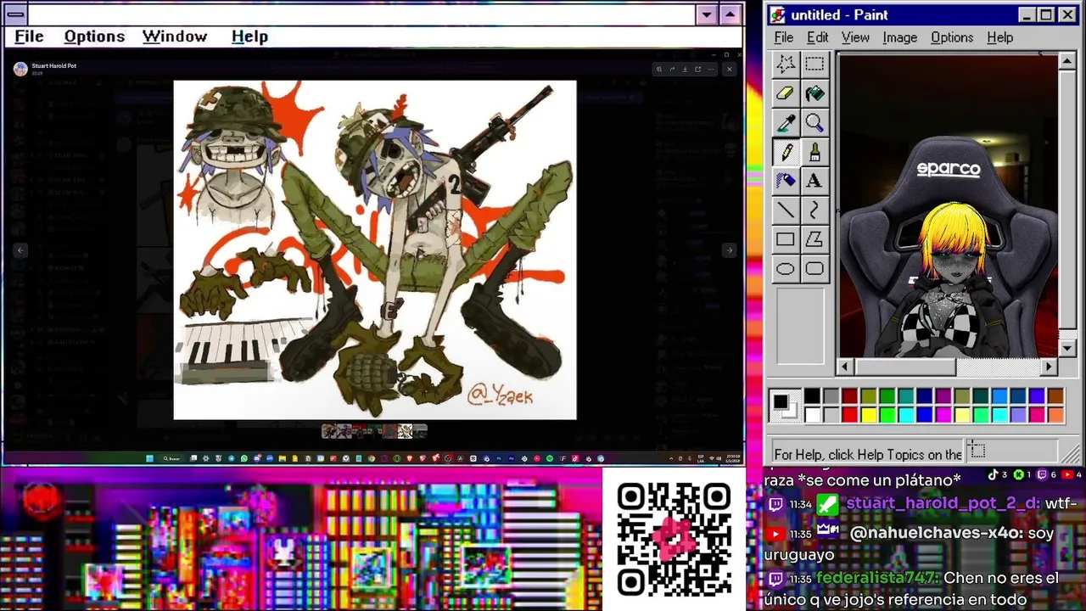The height and width of the screenshot is (611, 1086).
Task: Click the search box on inner taskbar
Action: tap(173, 458)
